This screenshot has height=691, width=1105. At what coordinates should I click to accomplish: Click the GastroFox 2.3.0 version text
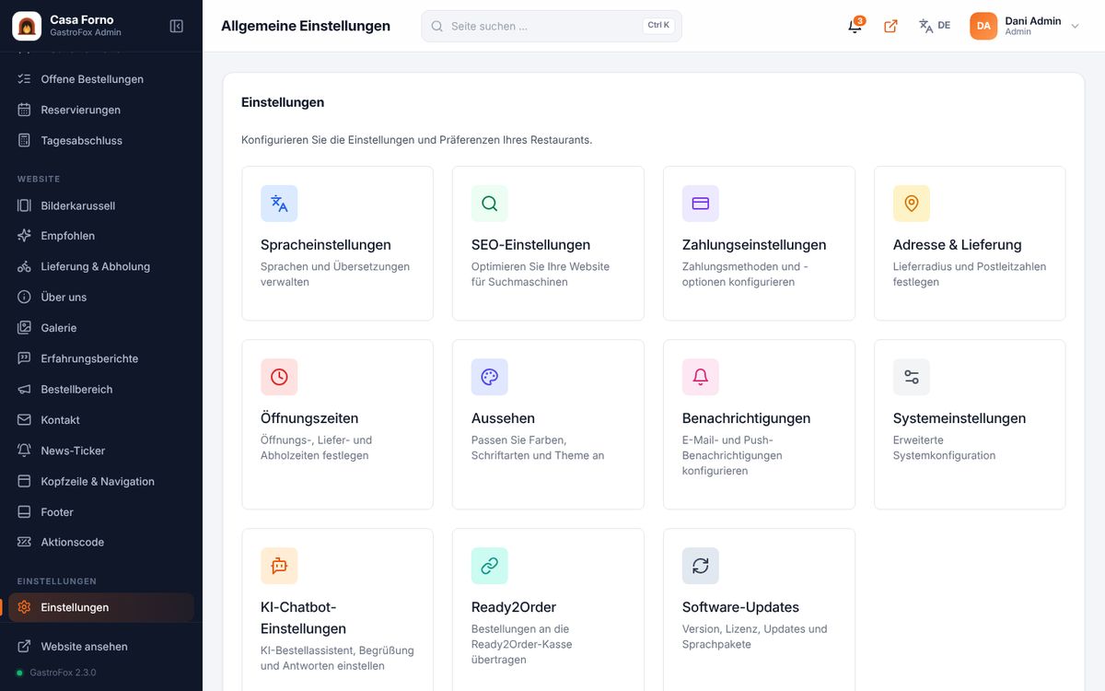pos(62,673)
